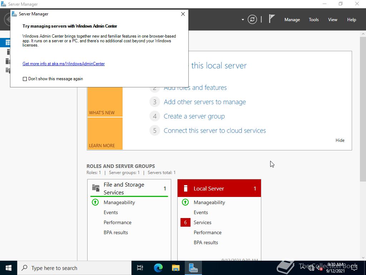Click the scrollbar up arrow

click(x=363, y=34)
